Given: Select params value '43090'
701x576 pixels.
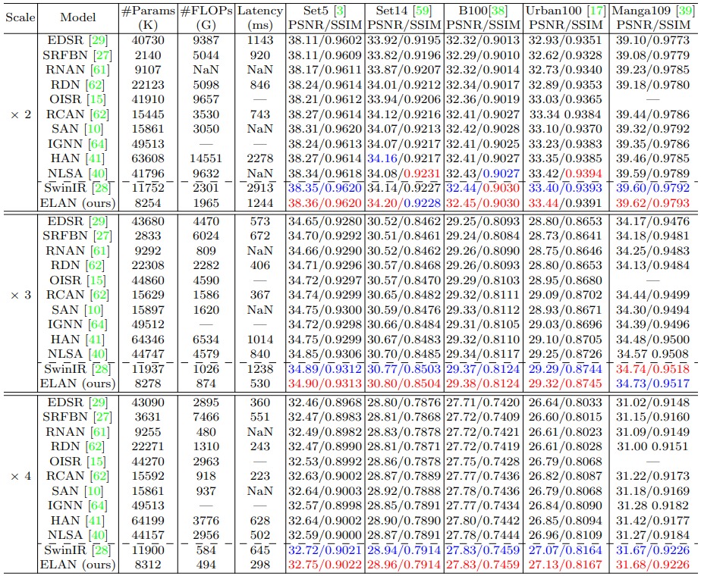Looking at the screenshot, I should tap(148, 402).
